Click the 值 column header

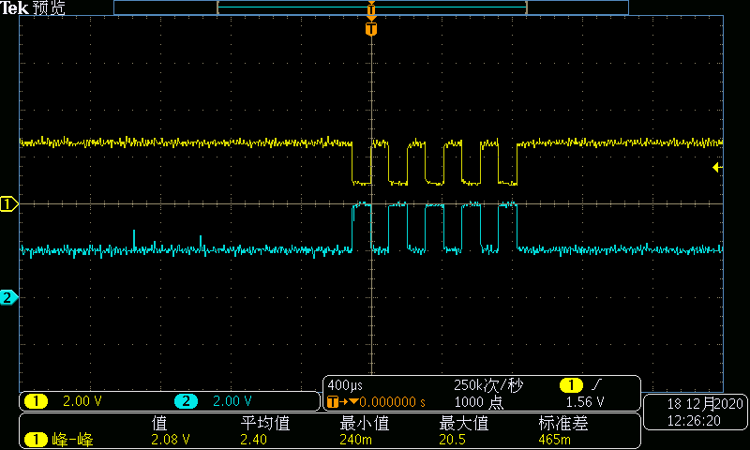[x=159, y=423]
